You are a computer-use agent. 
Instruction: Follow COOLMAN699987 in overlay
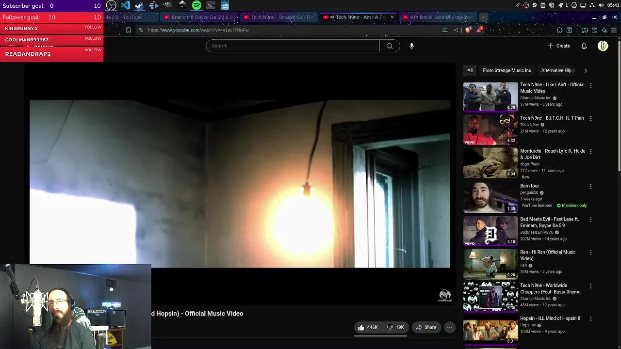coord(93,38)
